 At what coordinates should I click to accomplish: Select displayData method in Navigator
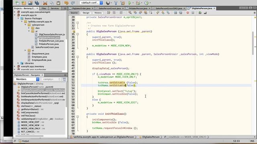[x=40, y=103]
